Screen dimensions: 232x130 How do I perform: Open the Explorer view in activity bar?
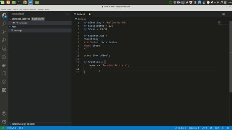(4, 15)
